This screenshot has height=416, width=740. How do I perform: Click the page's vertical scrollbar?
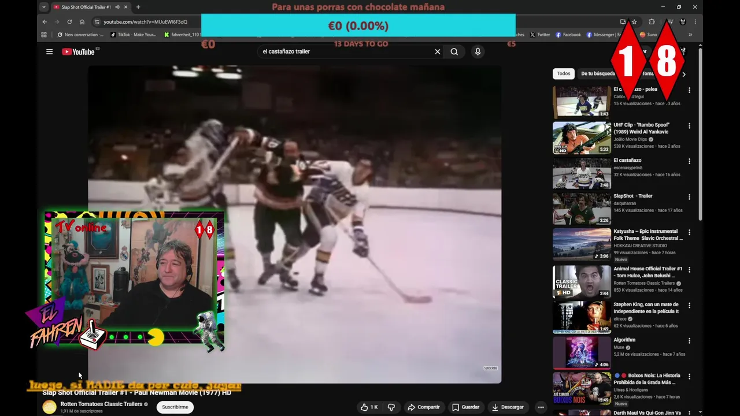coord(700,134)
